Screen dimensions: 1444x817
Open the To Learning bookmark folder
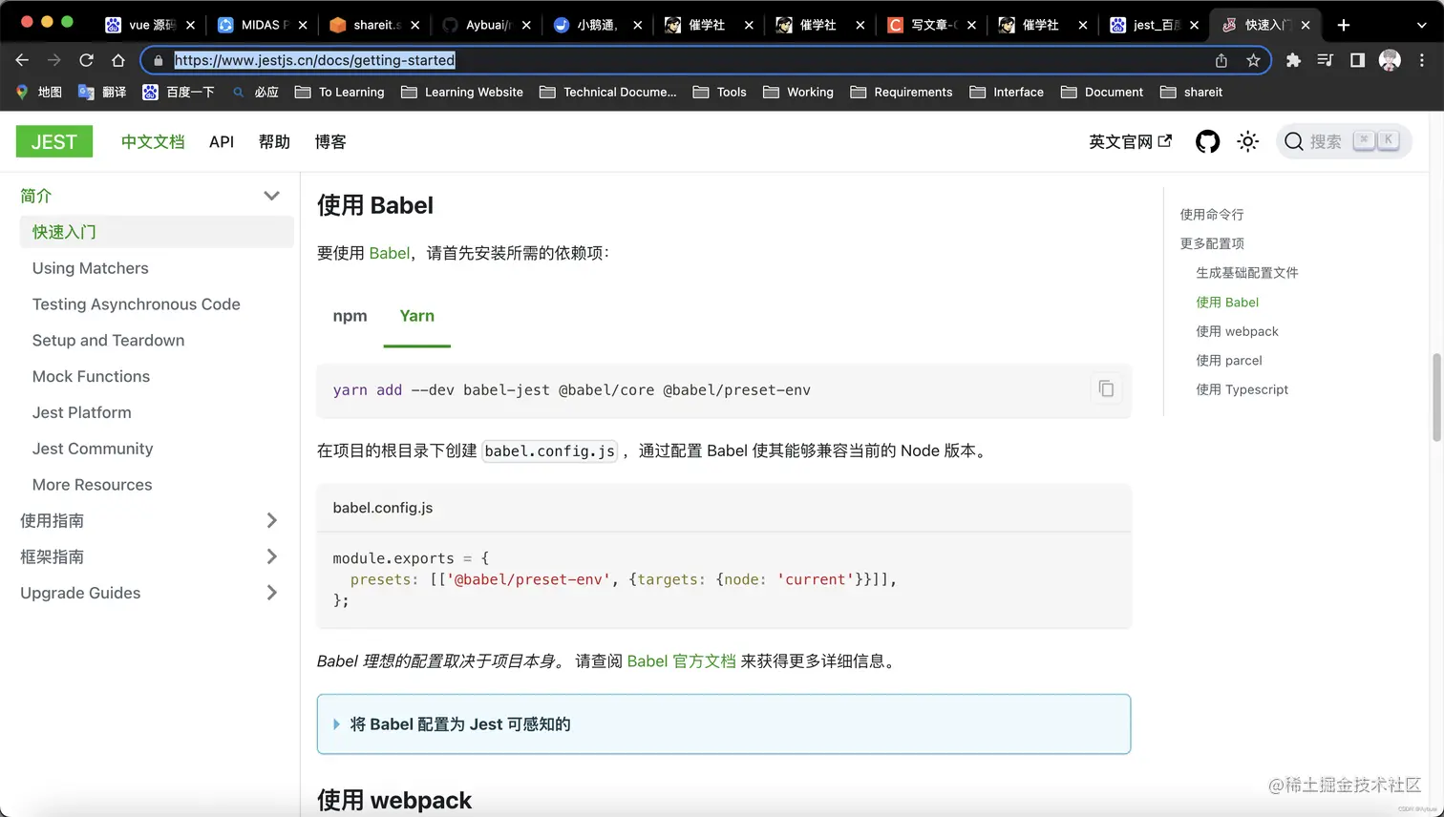(339, 92)
